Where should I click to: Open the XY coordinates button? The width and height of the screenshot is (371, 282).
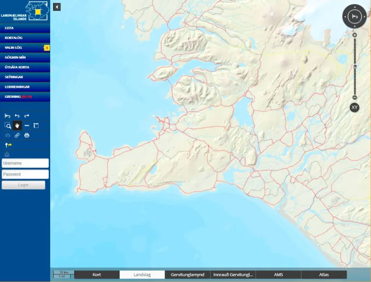click(355, 107)
